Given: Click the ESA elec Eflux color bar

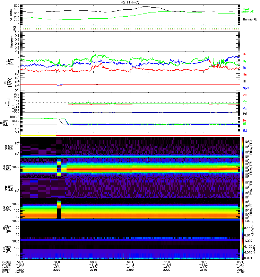Looking at the screenshot, I should tap(243, 208).
